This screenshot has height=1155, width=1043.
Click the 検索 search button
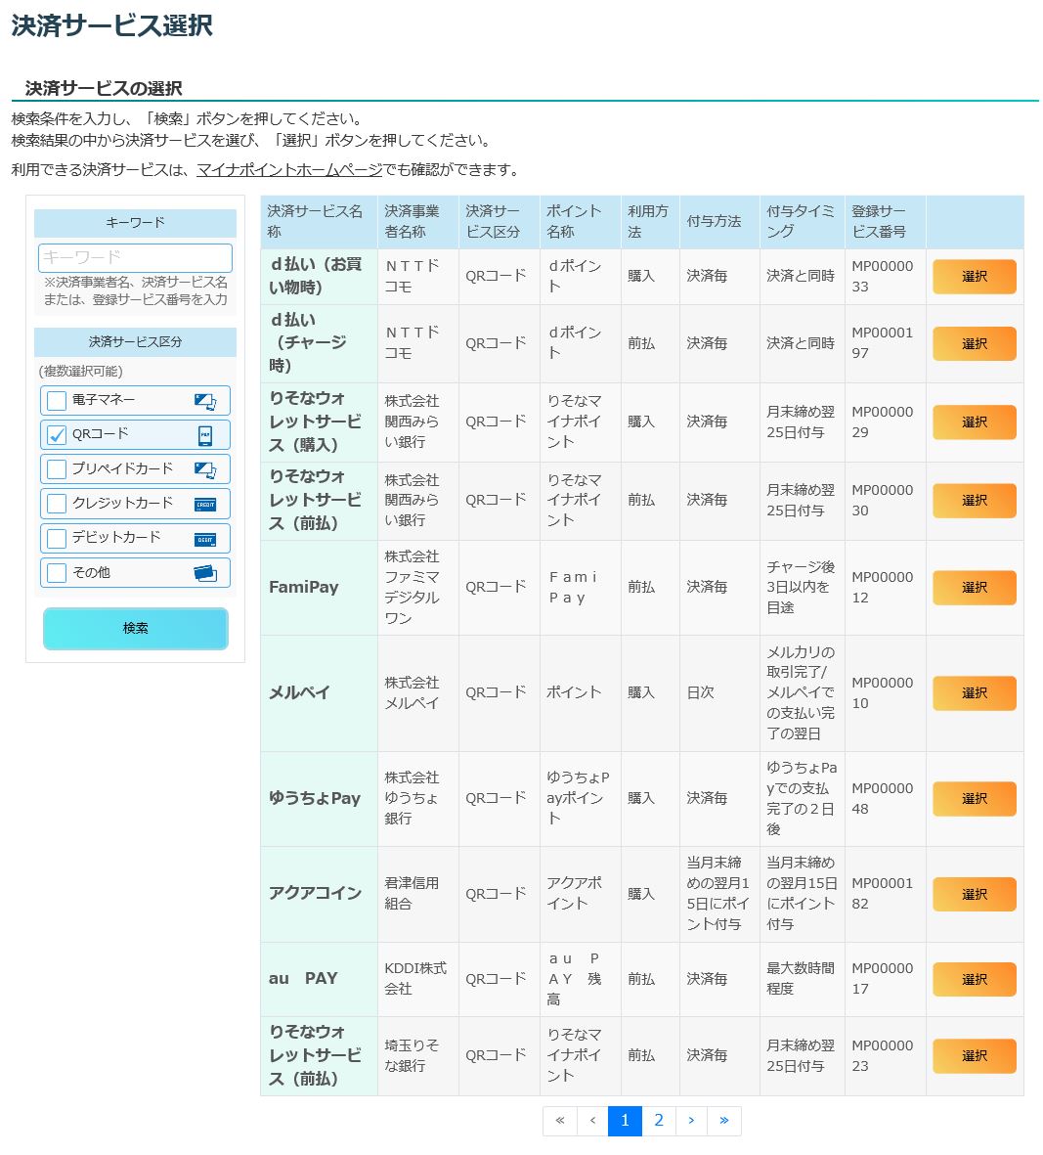point(136,628)
